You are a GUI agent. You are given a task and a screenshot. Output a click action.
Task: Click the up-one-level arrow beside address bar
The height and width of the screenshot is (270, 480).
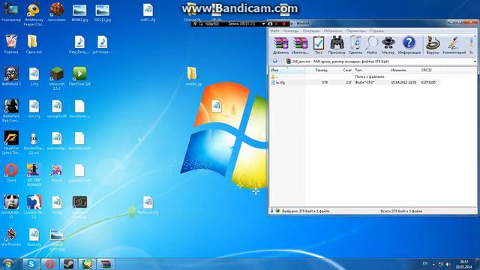[x=275, y=61]
